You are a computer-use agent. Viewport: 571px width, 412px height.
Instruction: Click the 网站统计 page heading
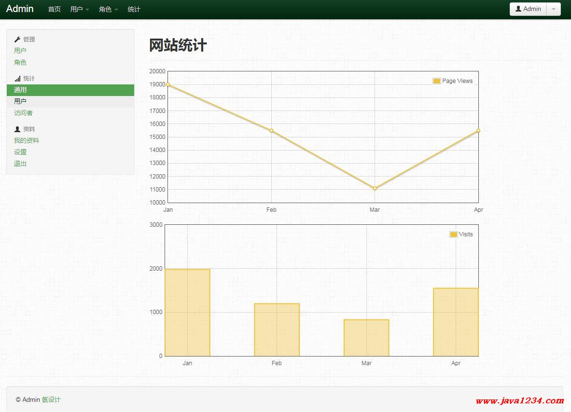pyautogui.click(x=178, y=45)
